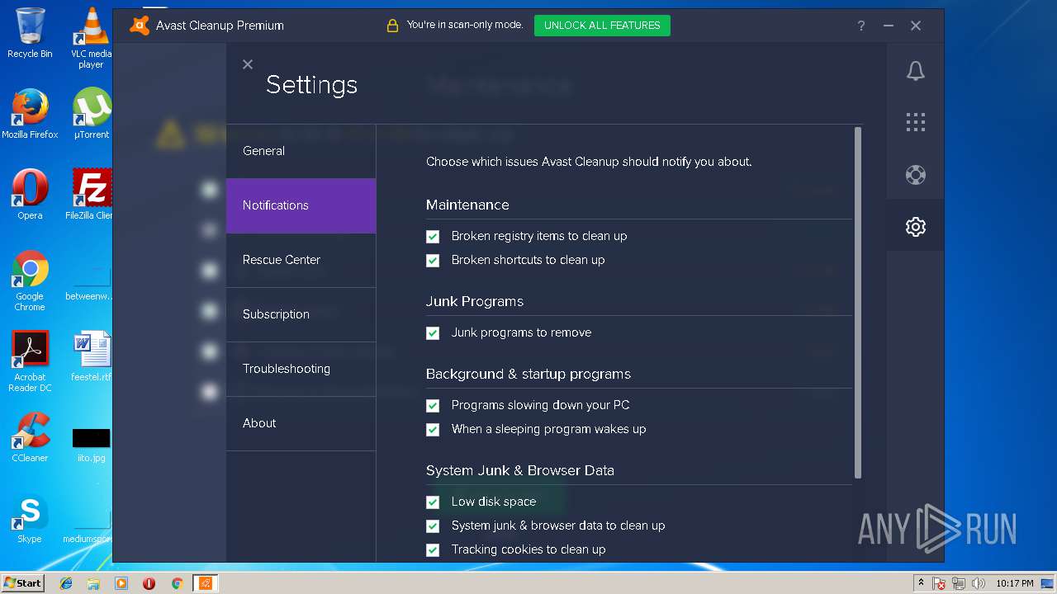The width and height of the screenshot is (1057, 594).
Task: Open Recycle Bin desktop icon
Action: tap(30, 33)
